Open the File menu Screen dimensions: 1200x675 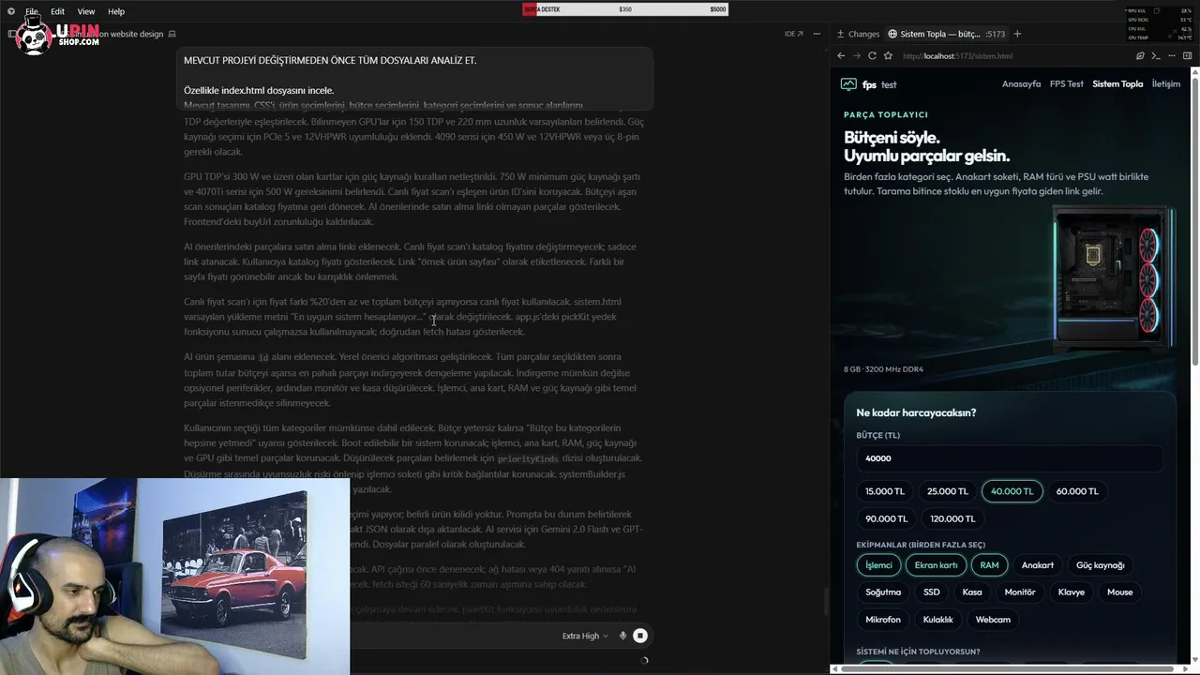pyautogui.click(x=32, y=11)
